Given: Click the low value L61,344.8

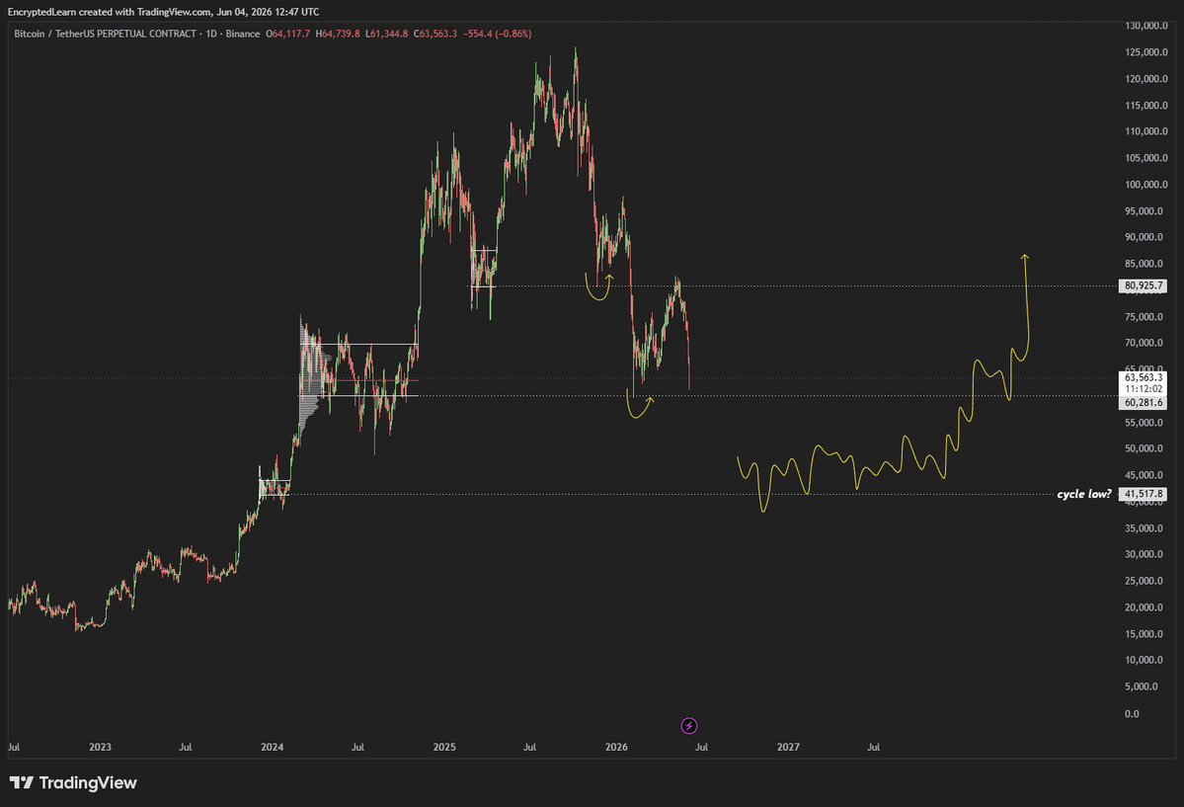Looking at the screenshot, I should point(387,34).
